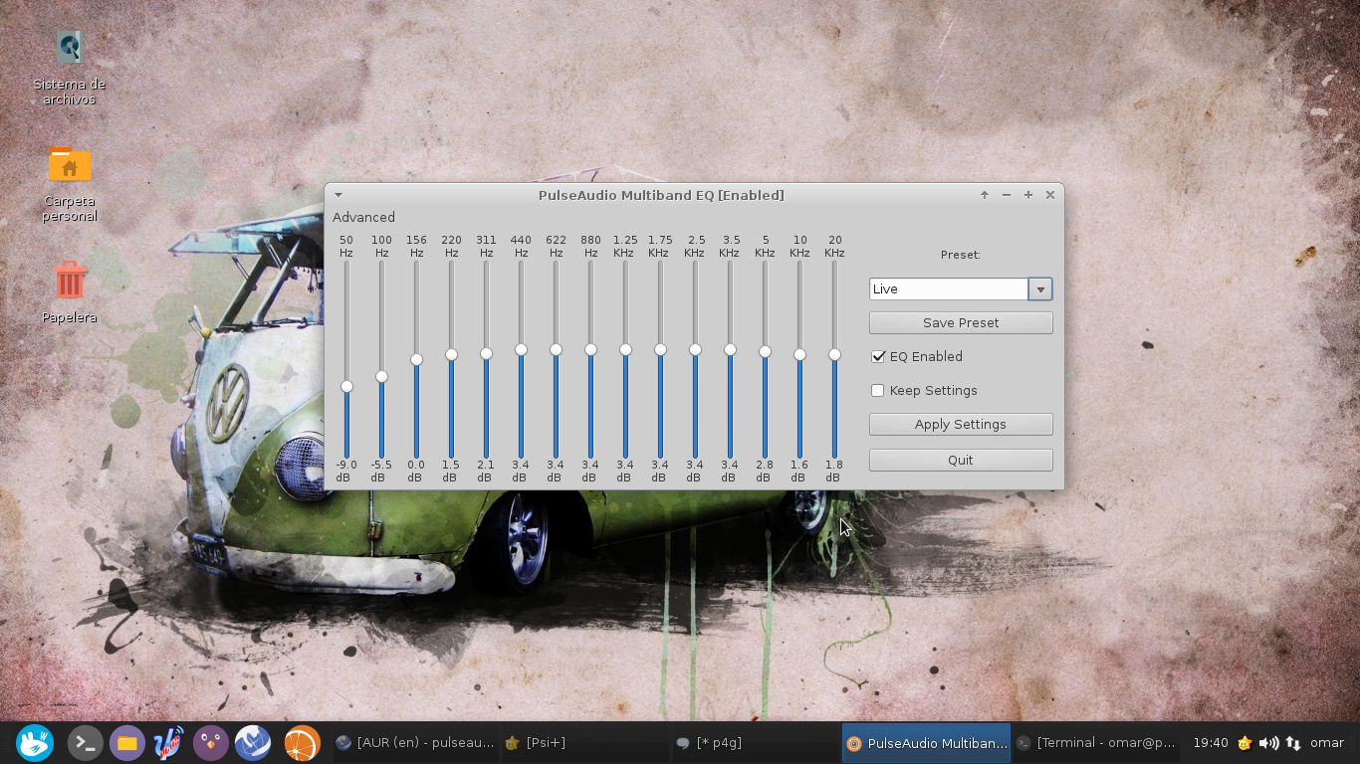Click the 1.25 KHz band slider handle
The width and height of the screenshot is (1360, 764).
tap(625, 349)
